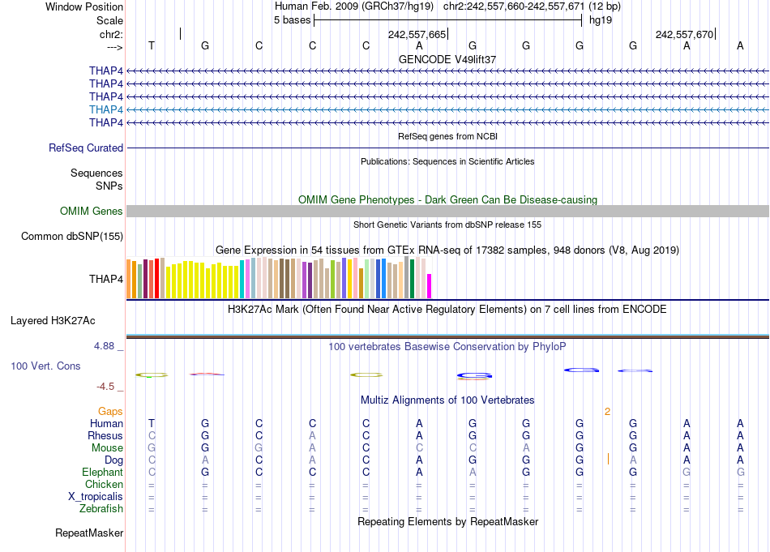Click the Layered H3K27Ac track label
Image resolution: width=770 pixels, height=552 pixels.
[53, 321]
